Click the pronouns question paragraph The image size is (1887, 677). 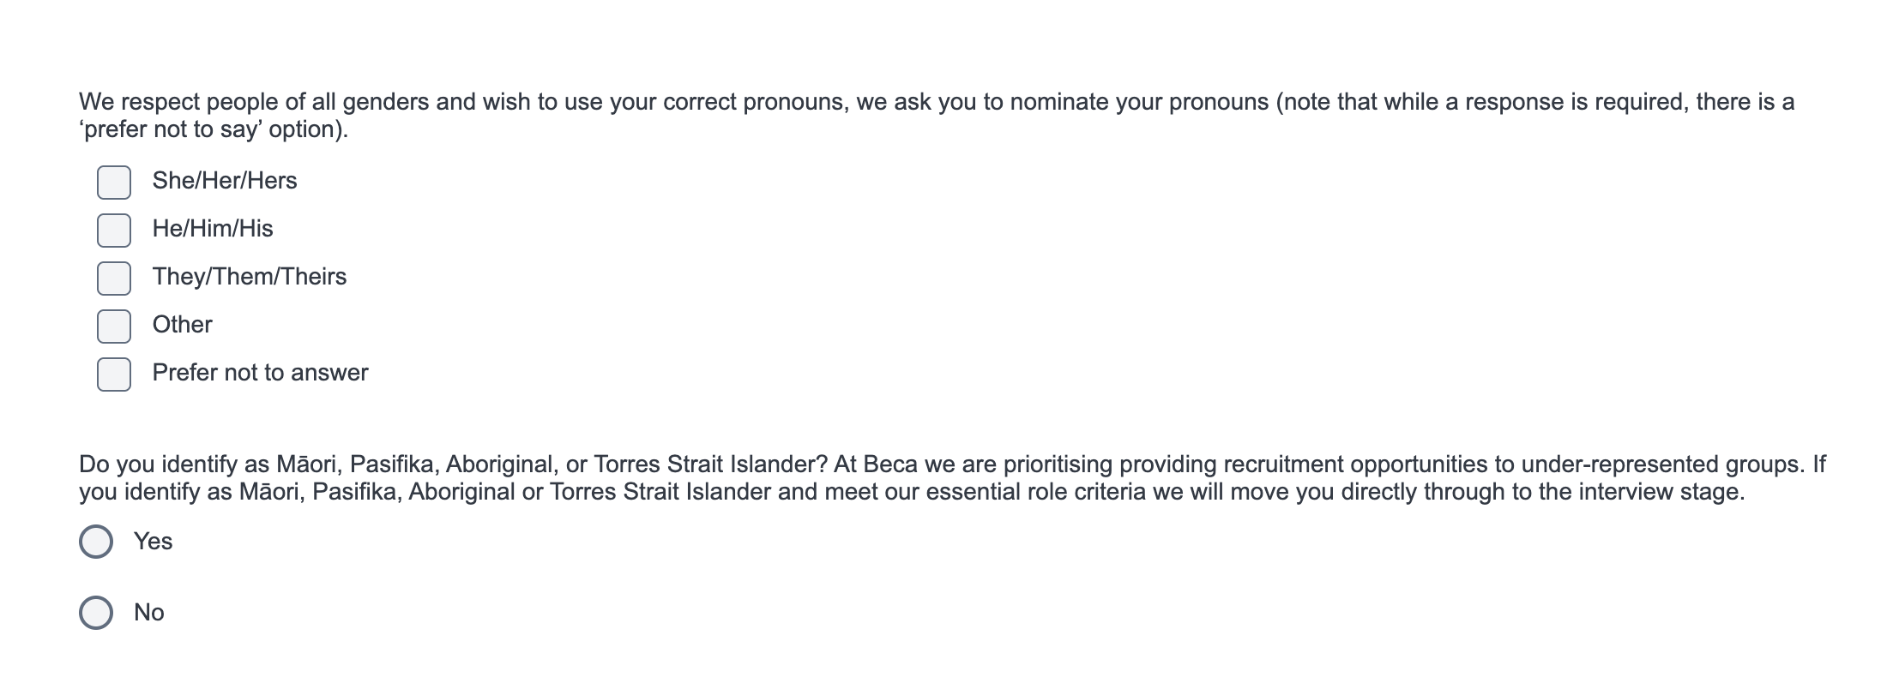(x=937, y=116)
